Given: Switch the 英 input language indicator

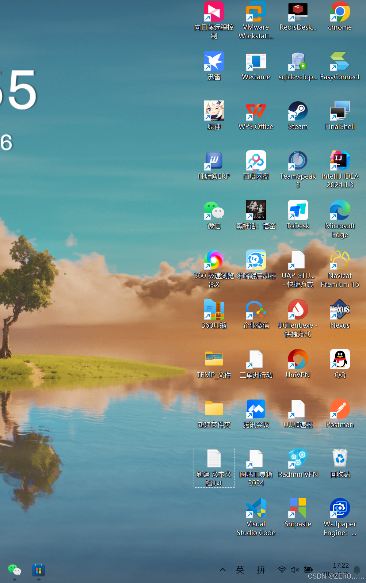Looking at the screenshot, I should pyautogui.click(x=240, y=570).
